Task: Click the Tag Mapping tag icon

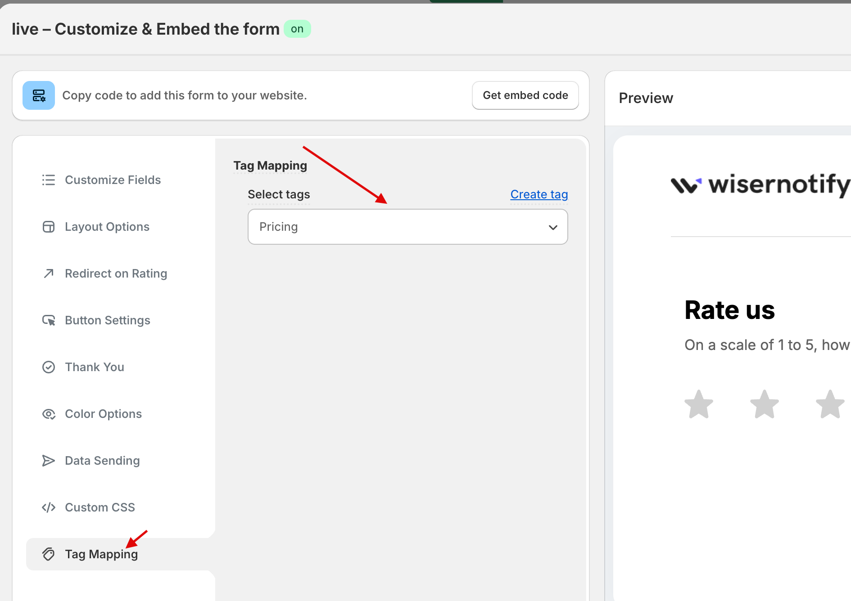Action: click(x=49, y=554)
